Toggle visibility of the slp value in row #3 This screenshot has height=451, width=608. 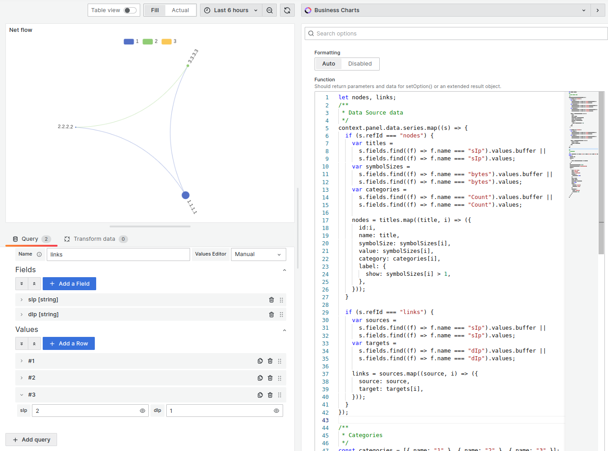142,410
